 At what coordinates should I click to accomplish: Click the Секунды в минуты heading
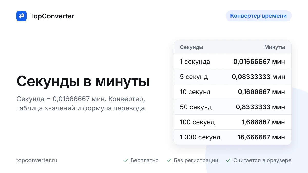click(x=83, y=82)
